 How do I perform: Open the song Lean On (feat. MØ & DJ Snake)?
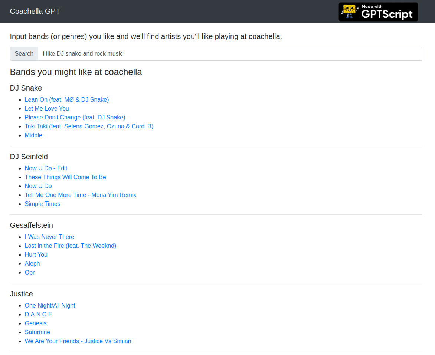pos(67,99)
